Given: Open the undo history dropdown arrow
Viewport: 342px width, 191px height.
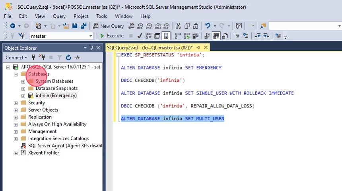Looking at the screenshot, I should (215, 26).
